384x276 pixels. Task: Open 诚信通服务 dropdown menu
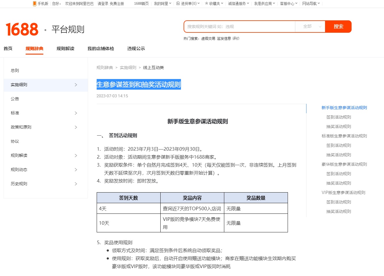pyautogui.click(x=238, y=4)
